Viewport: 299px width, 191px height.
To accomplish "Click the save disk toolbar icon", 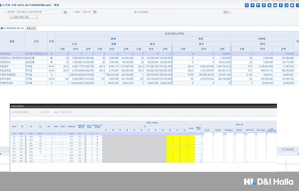I will tap(275, 5).
